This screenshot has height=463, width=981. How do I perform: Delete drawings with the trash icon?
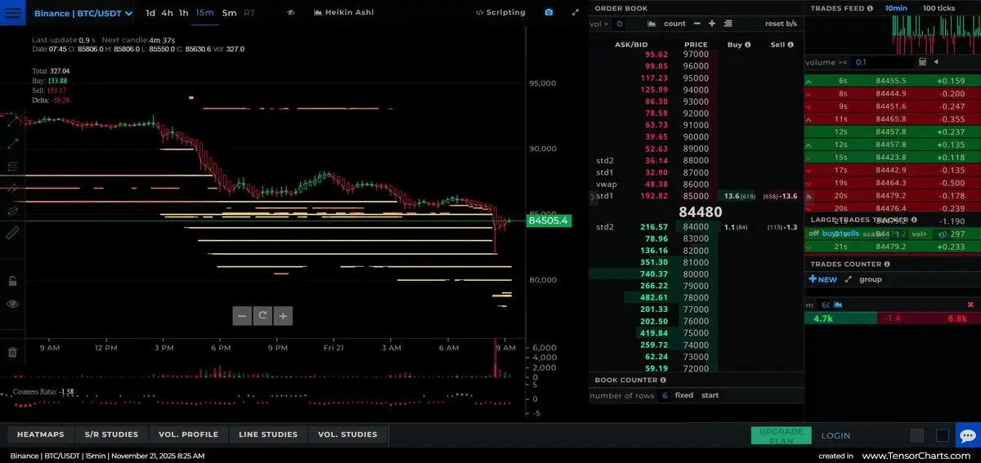(x=12, y=352)
